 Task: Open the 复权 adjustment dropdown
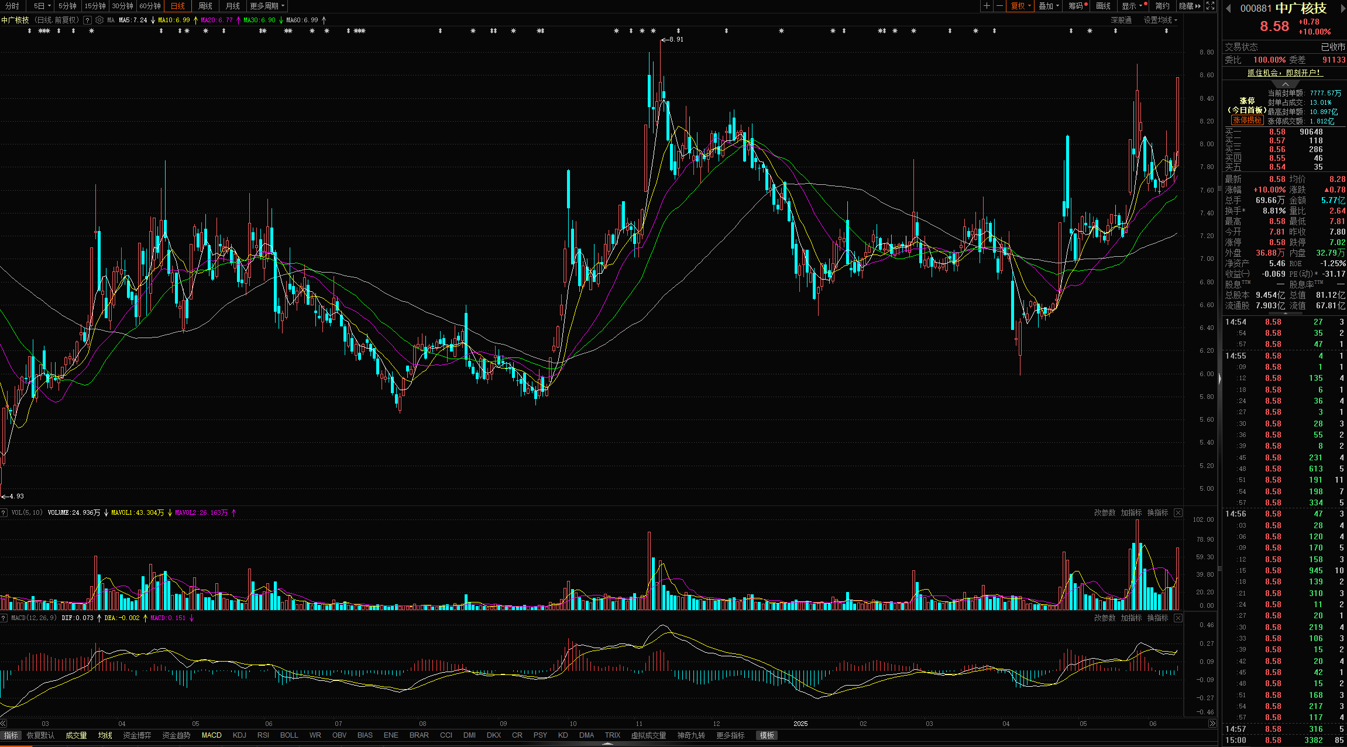1020,6
